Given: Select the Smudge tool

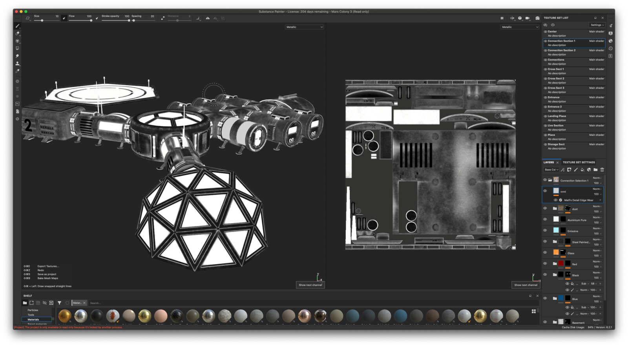Looking at the screenshot, I should coord(17,56).
